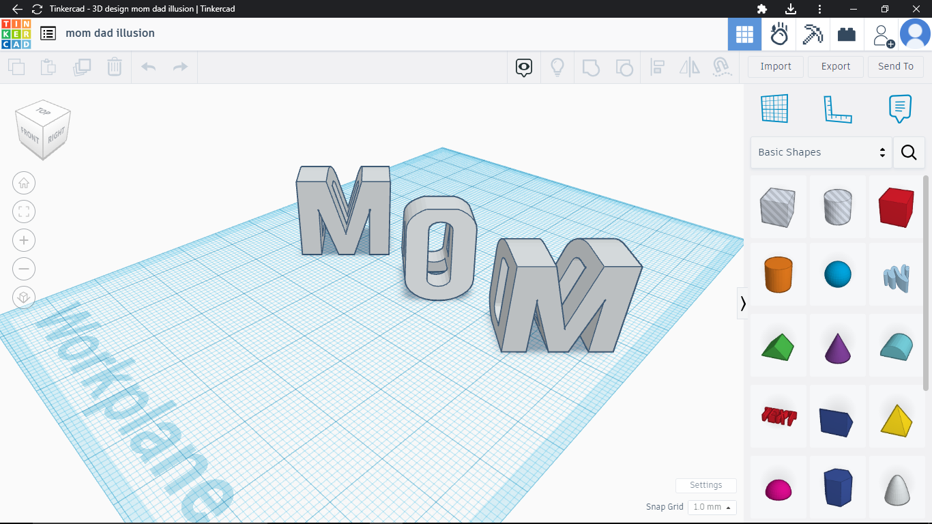The image size is (932, 524).
Task: Click the Import button
Action: [776, 66]
